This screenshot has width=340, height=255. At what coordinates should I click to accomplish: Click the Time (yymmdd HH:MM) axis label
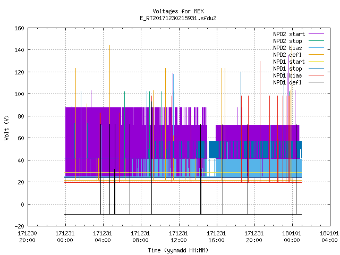pyautogui.click(x=178, y=250)
